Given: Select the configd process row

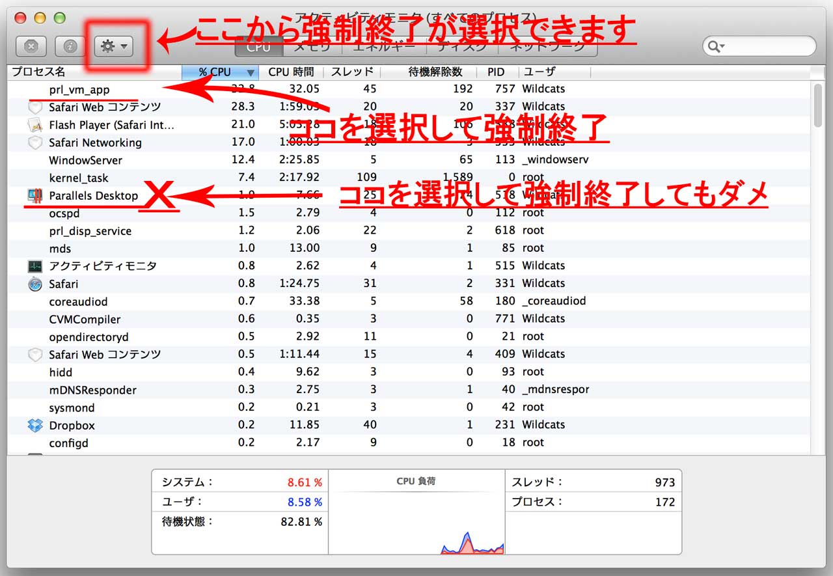Looking at the screenshot, I should click(409, 443).
